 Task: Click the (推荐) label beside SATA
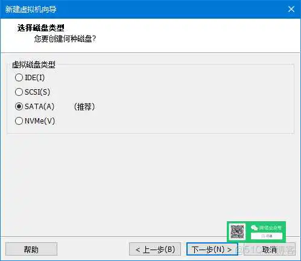pos(84,107)
